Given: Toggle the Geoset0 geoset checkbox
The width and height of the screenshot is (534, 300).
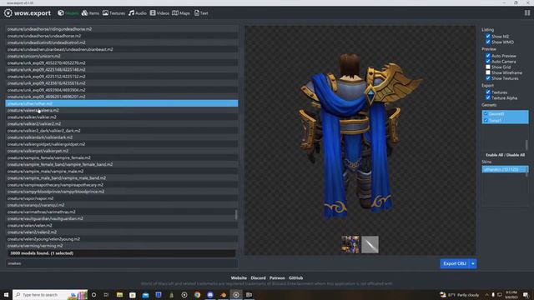Looking at the screenshot, I should tap(486, 113).
